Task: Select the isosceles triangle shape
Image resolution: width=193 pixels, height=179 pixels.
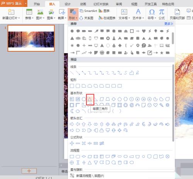Action: (90, 99)
